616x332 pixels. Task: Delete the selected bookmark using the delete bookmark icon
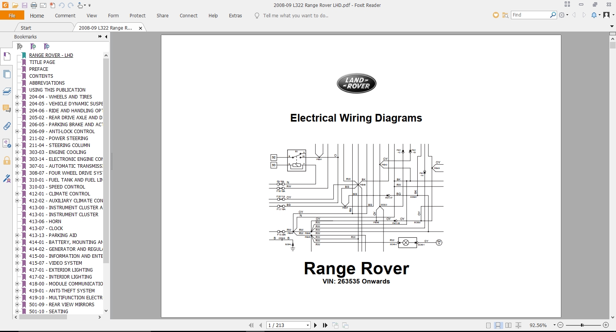20,47
